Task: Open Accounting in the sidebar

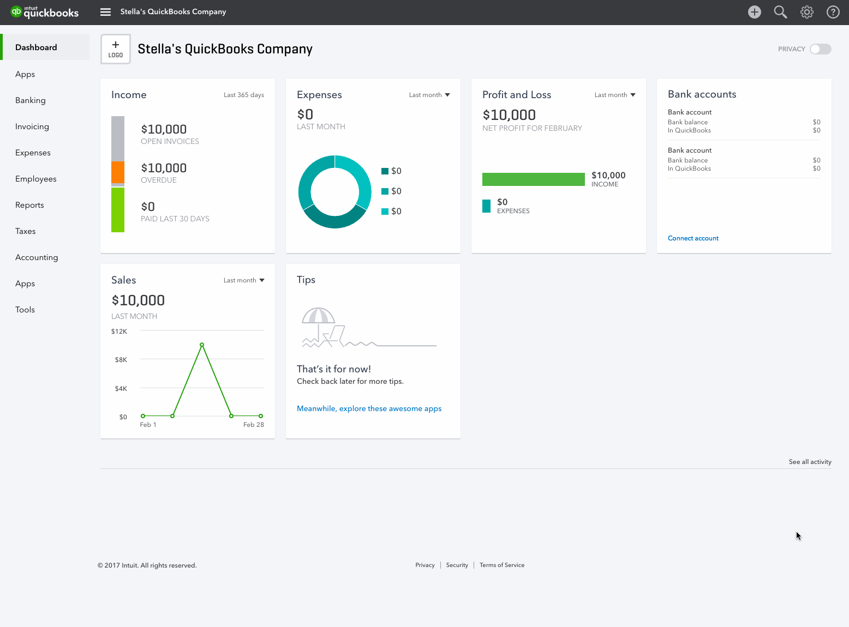Action: tap(37, 257)
